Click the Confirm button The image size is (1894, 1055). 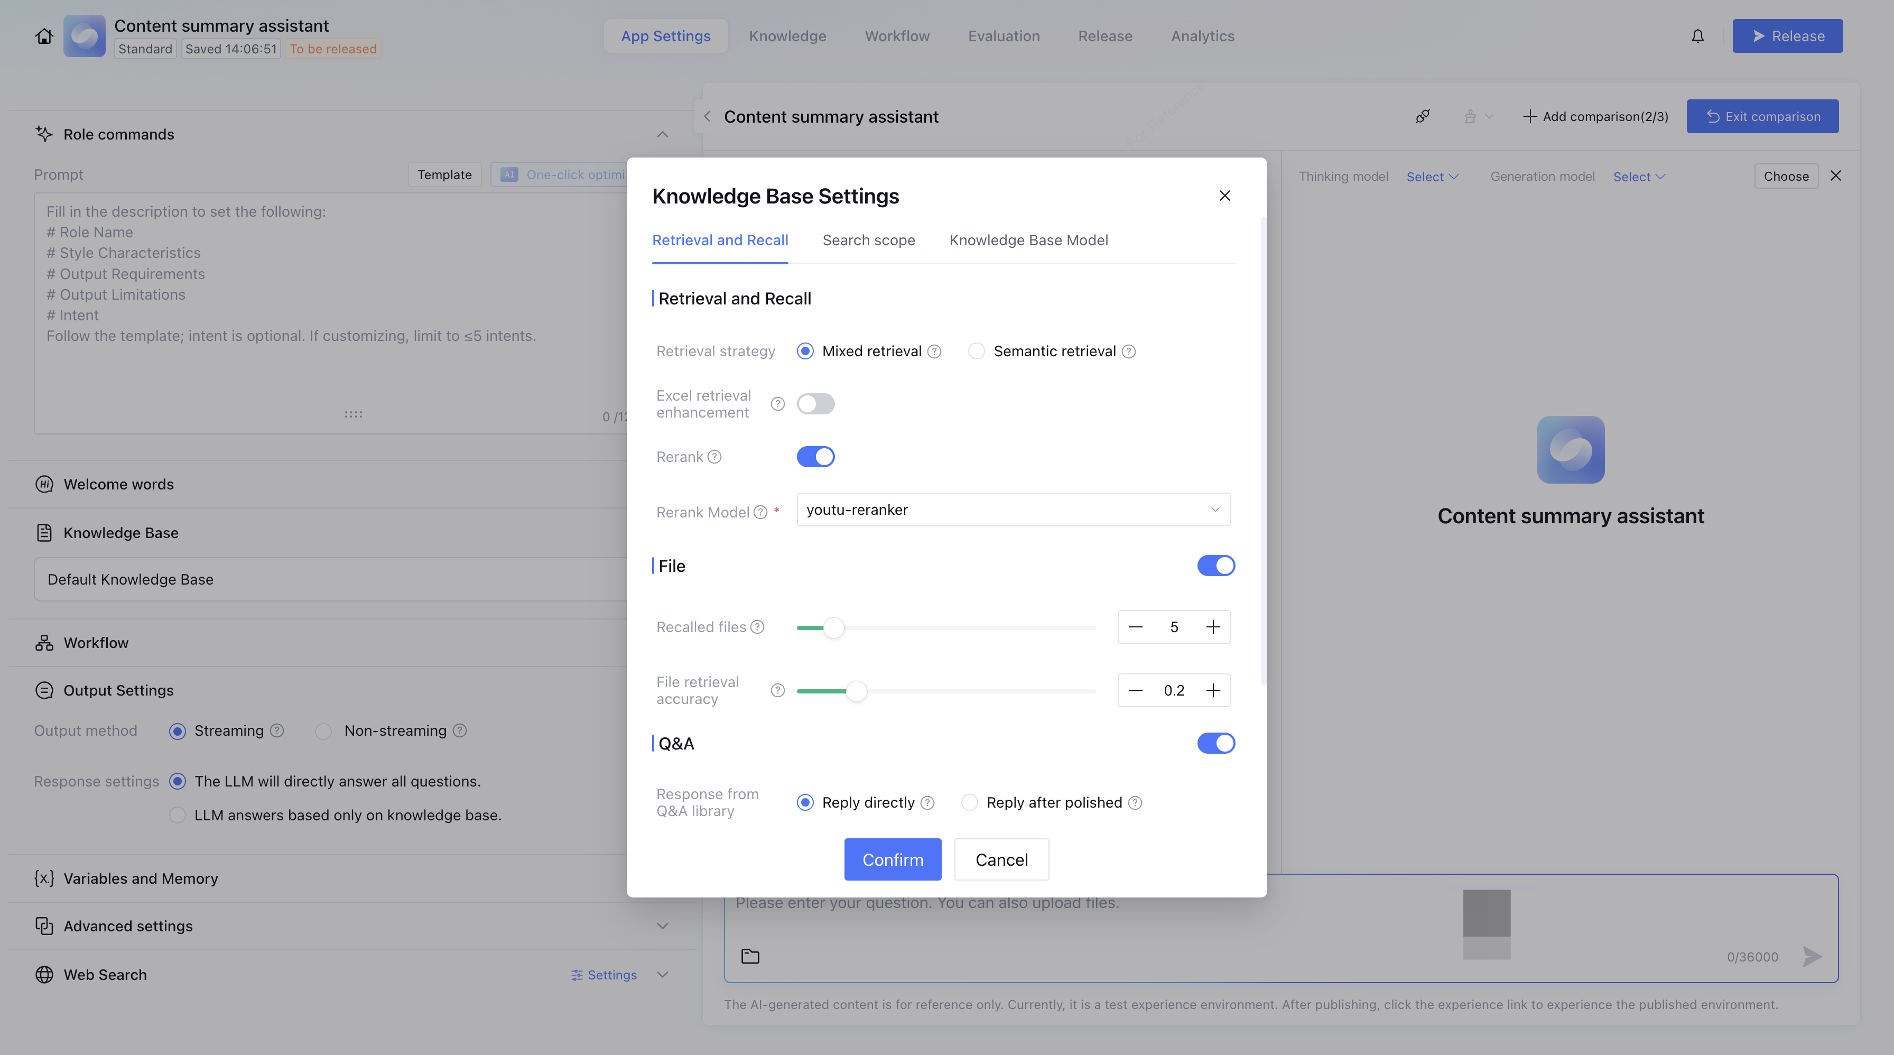tap(892, 859)
